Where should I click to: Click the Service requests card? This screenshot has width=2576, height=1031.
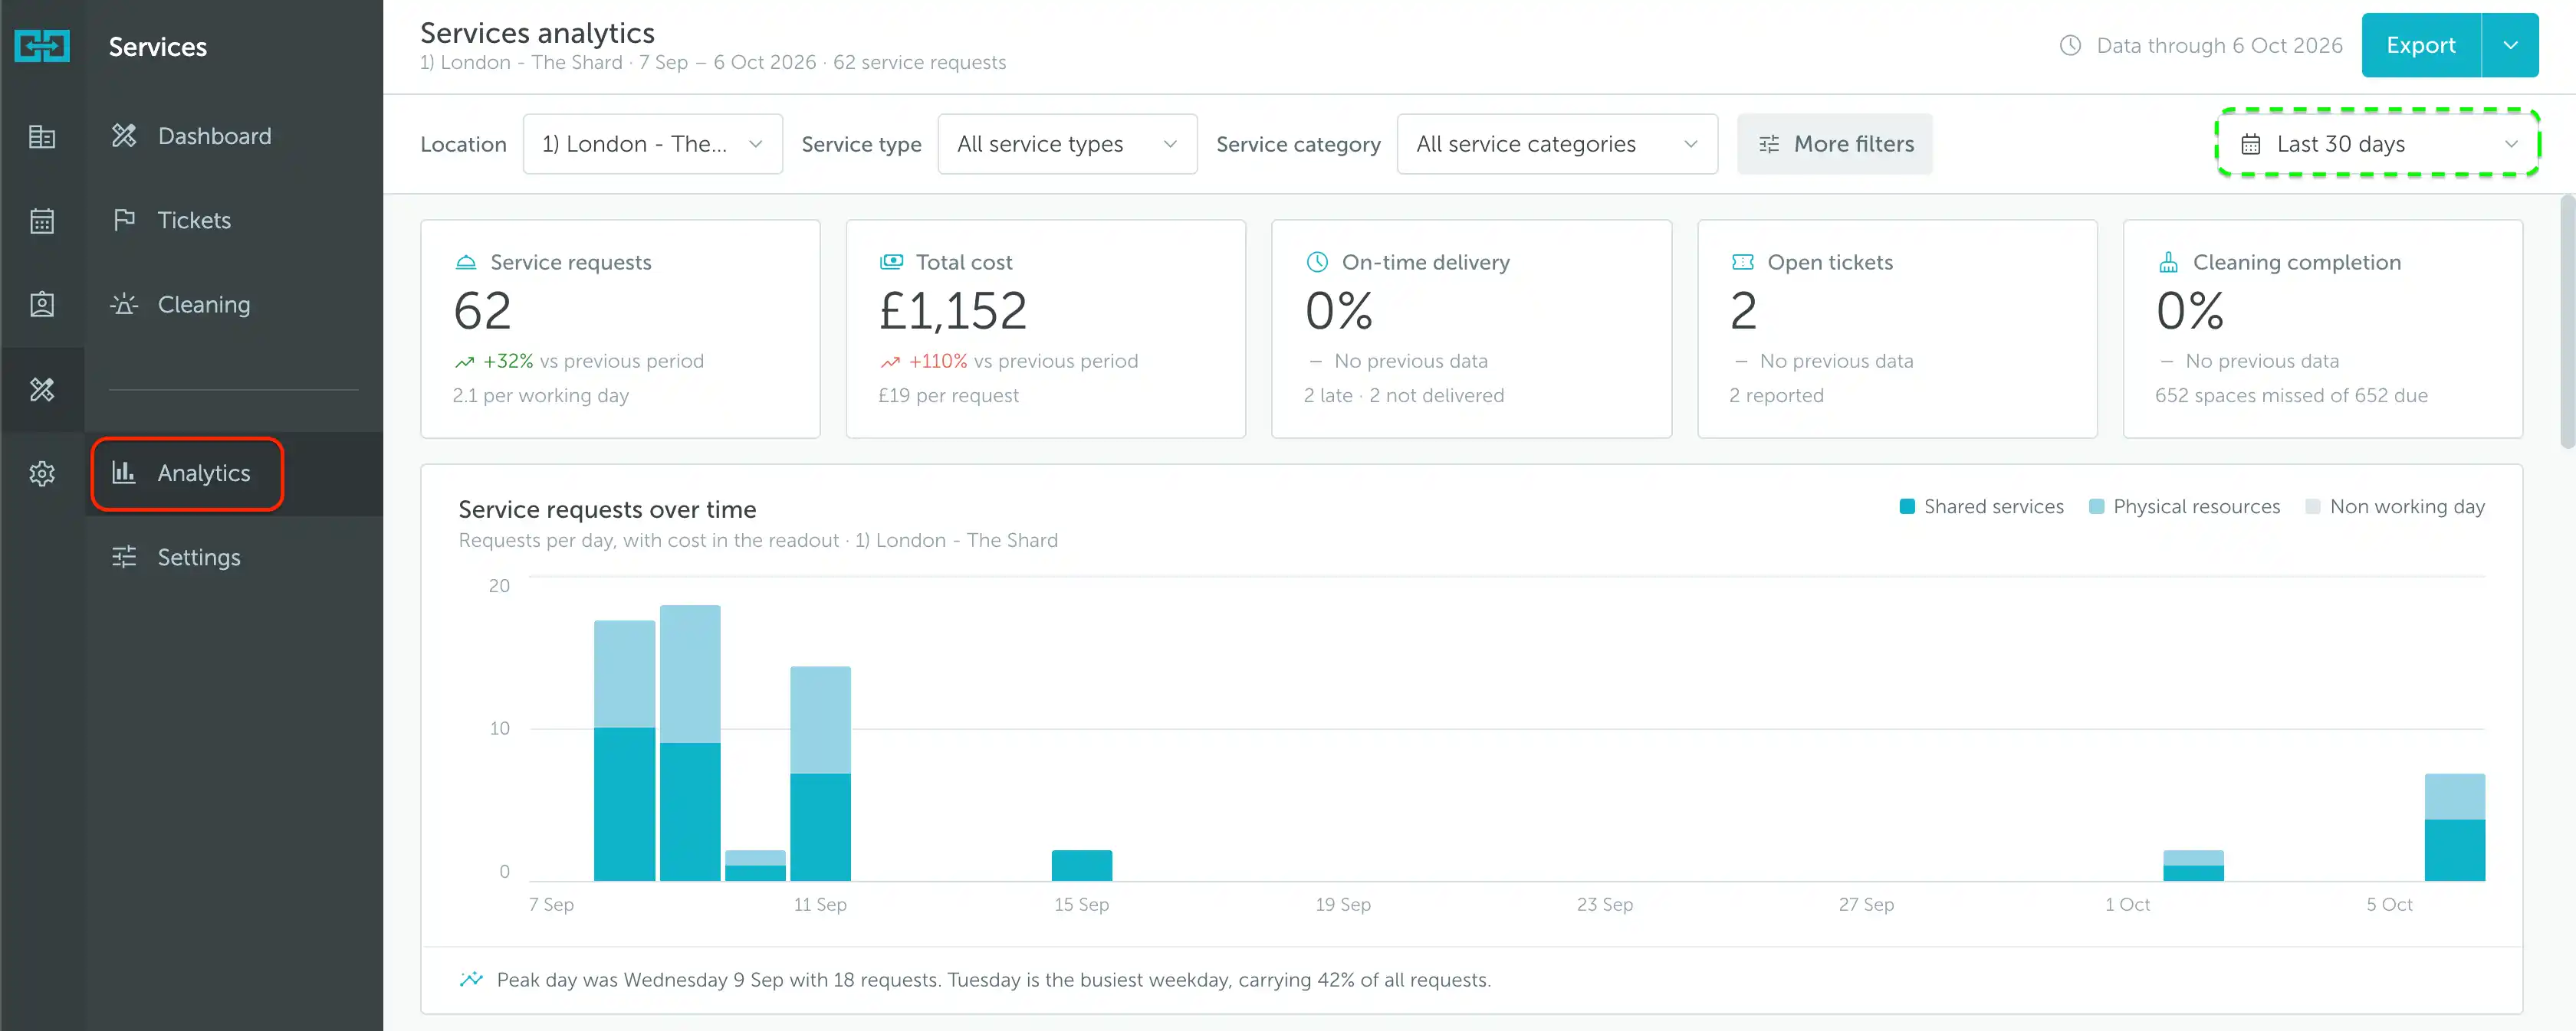620,329
